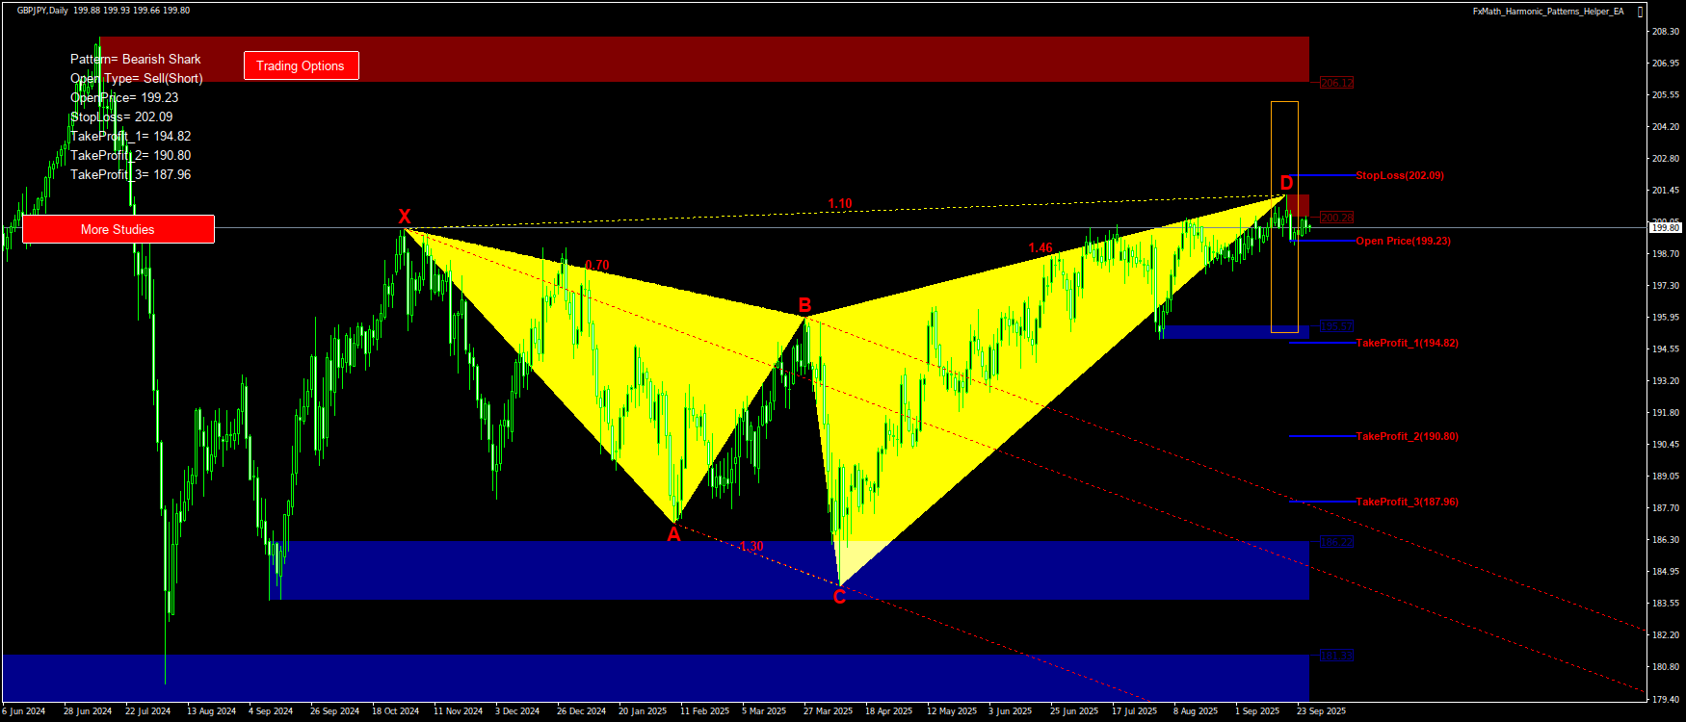Viewport: 1686px width, 722px height.
Task: Click the FxMath_Harmonic_Patterns_Helper_EA label
Action: pyautogui.click(x=1547, y=12)
